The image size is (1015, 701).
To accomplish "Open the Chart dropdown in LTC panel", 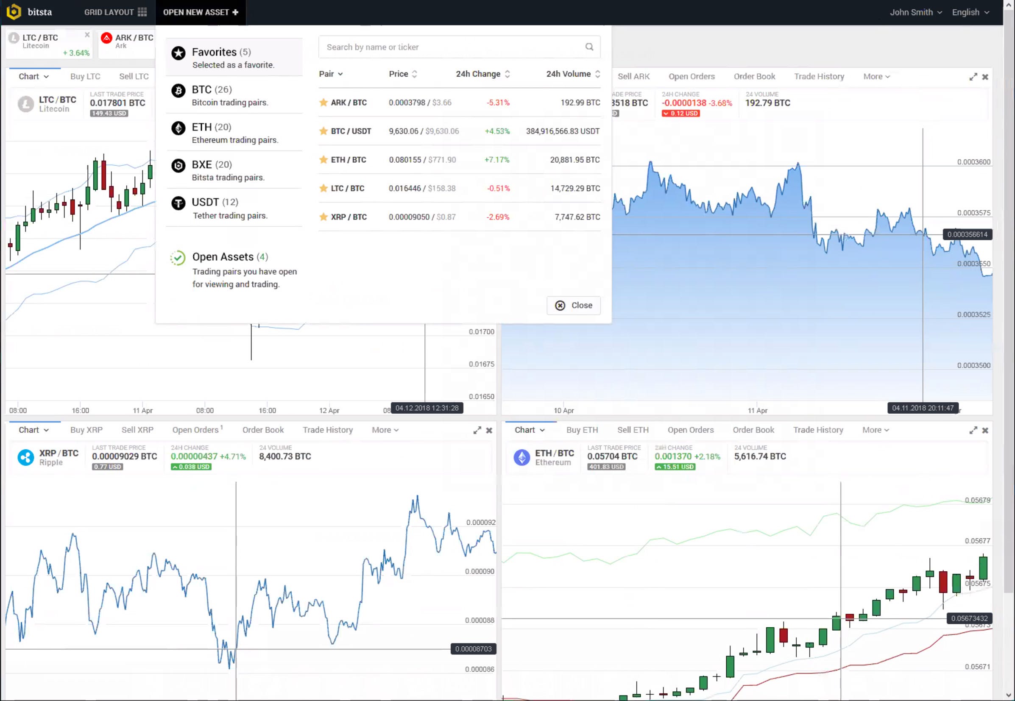I will coord(33,76).
